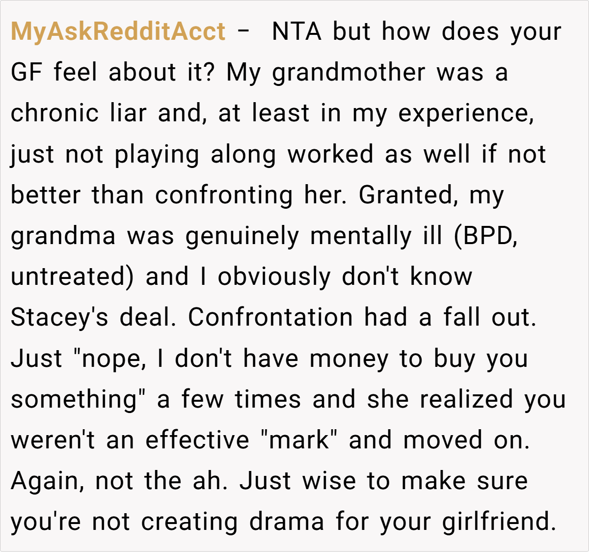Click the word "girlfriend" at the end
589x552 pixels.
pos(499,521)
